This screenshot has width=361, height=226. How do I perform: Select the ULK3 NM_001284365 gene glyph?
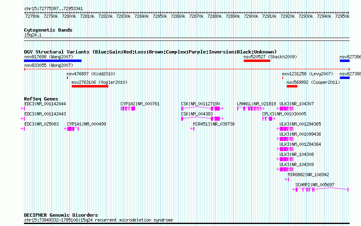point(285,129)
